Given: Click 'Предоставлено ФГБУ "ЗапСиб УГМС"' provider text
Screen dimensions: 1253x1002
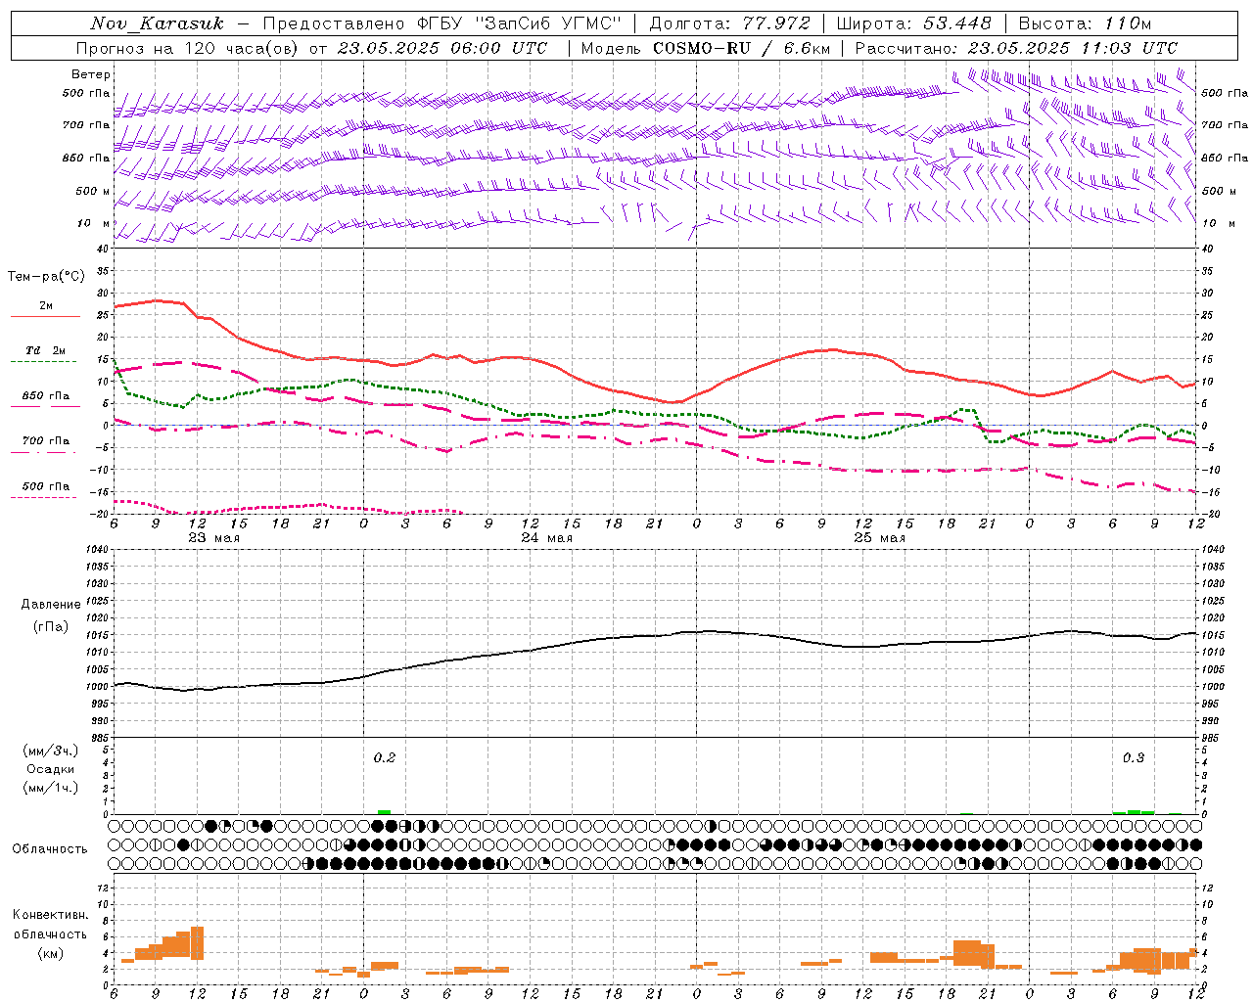Looking at the screenshot, I should 442,23.
